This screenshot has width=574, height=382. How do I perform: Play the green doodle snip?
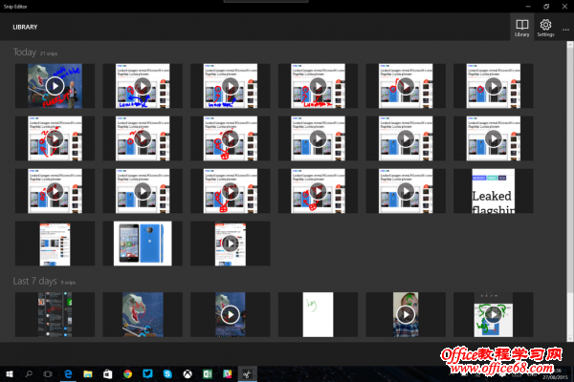coord(493,314)
